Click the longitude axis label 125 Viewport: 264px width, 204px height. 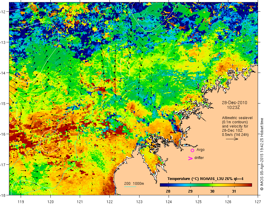[199, 202]
